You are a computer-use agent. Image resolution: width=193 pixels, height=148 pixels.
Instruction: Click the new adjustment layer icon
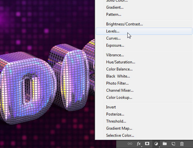point(156,143)
